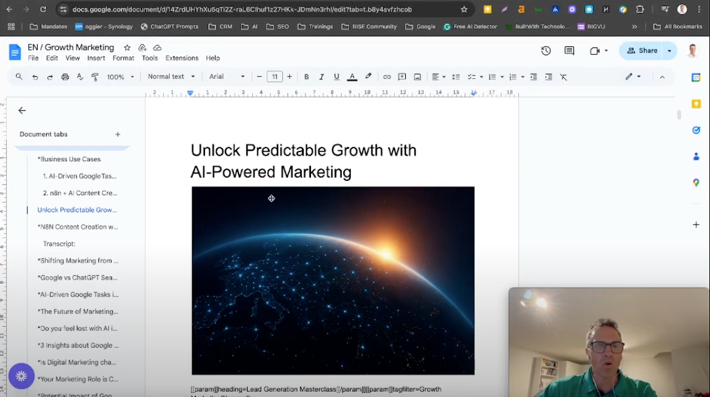Open the text color picker
The image size is (710, 397).
(x=352, y=77)
